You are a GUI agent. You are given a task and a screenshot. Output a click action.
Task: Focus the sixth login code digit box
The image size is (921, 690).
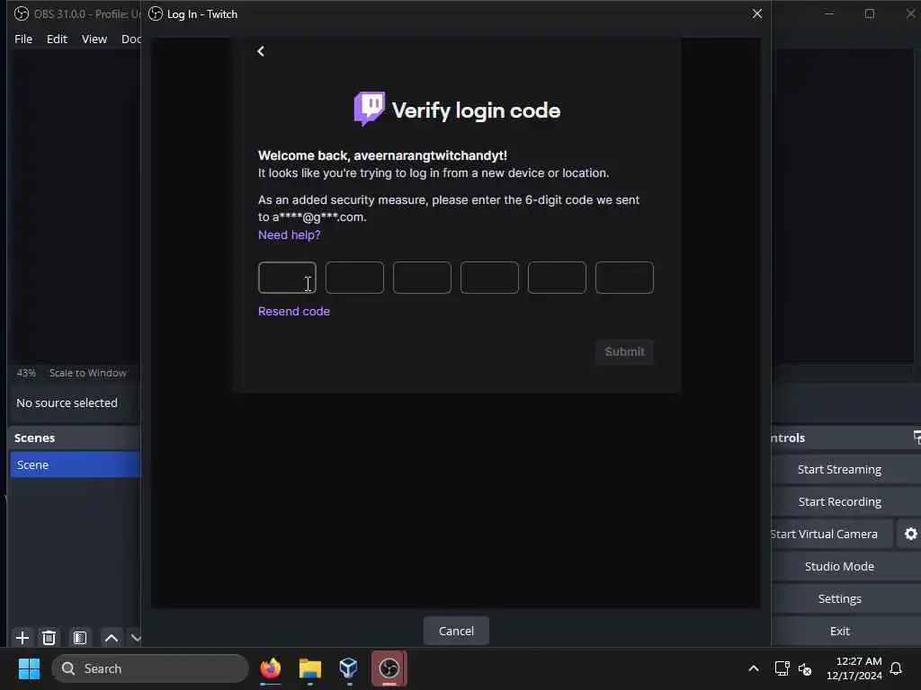tap(624, 278)
